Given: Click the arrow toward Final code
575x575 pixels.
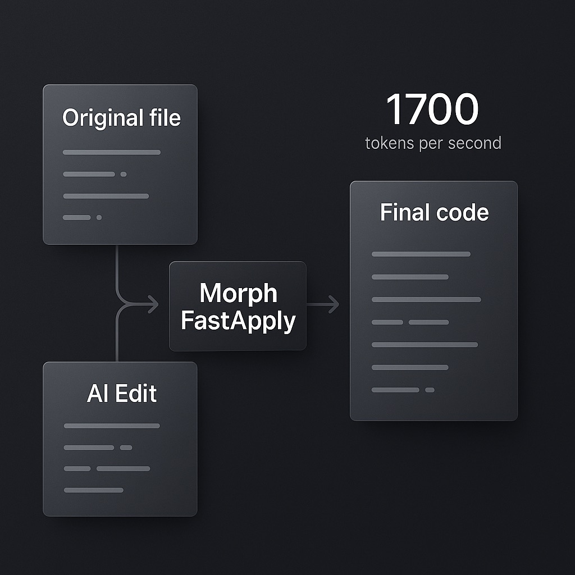Looking at the screenshot, I should coord(328,303).
